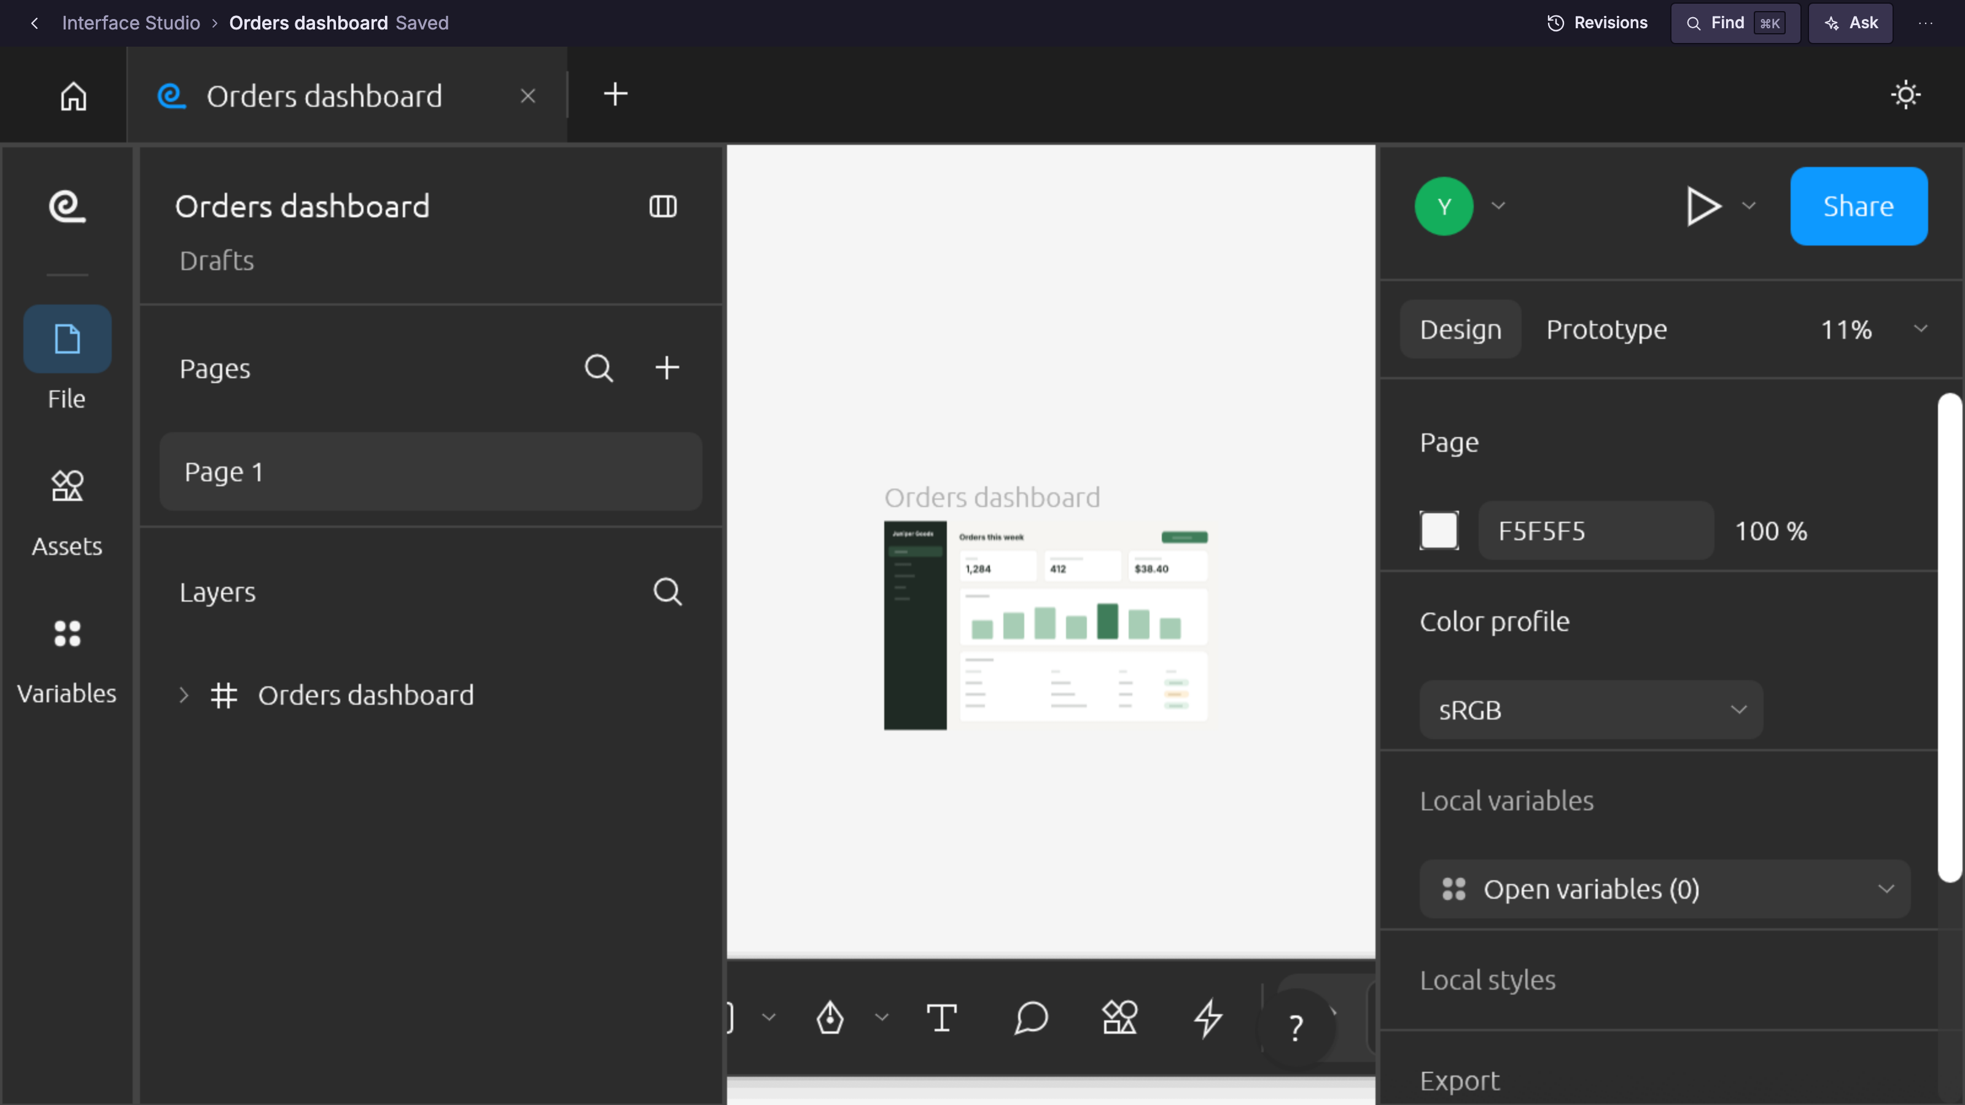Screen dimensions: 1965x1105
Task: Open the user avatar dropdown chevron
Action: click(x=1498, y=206)
